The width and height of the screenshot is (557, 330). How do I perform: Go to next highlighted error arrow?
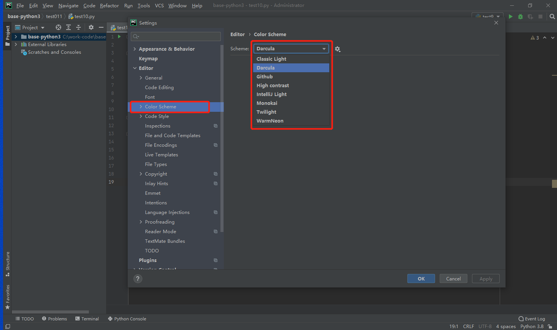tap(553, 38)
